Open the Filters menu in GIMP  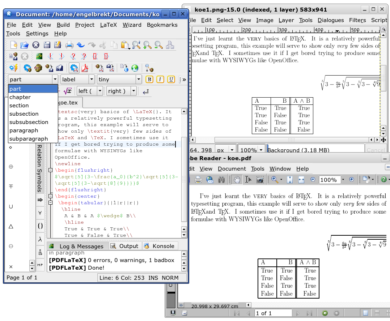pyautogui.click(x=357, y=20)
